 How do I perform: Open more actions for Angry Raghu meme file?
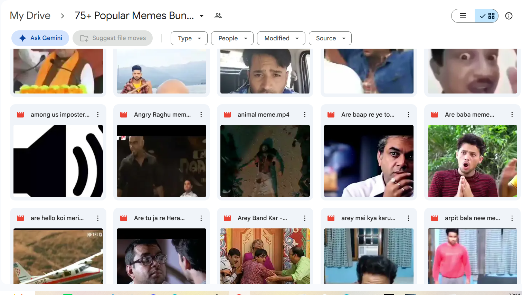(x=201, y=115)
